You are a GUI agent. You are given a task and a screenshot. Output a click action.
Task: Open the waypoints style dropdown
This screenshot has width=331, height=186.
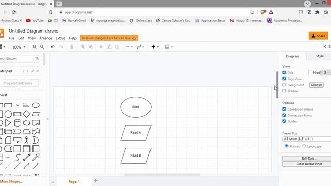[x=140, y=47]
